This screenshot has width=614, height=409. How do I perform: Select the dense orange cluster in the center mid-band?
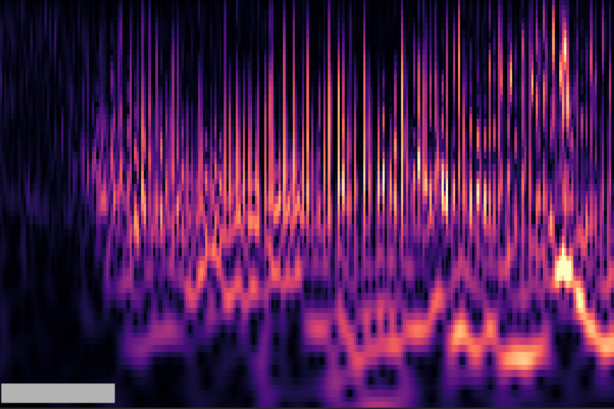click(254, 221)
